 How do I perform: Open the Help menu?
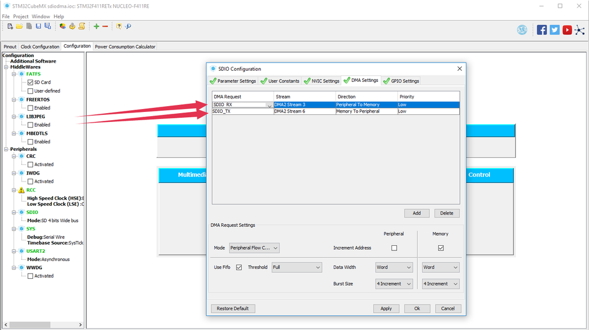[58, 16]
